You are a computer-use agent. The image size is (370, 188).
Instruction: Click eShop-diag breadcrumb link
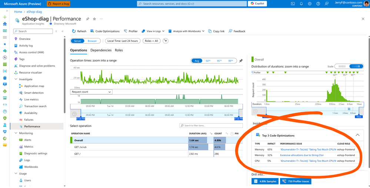tap(34, 12)
